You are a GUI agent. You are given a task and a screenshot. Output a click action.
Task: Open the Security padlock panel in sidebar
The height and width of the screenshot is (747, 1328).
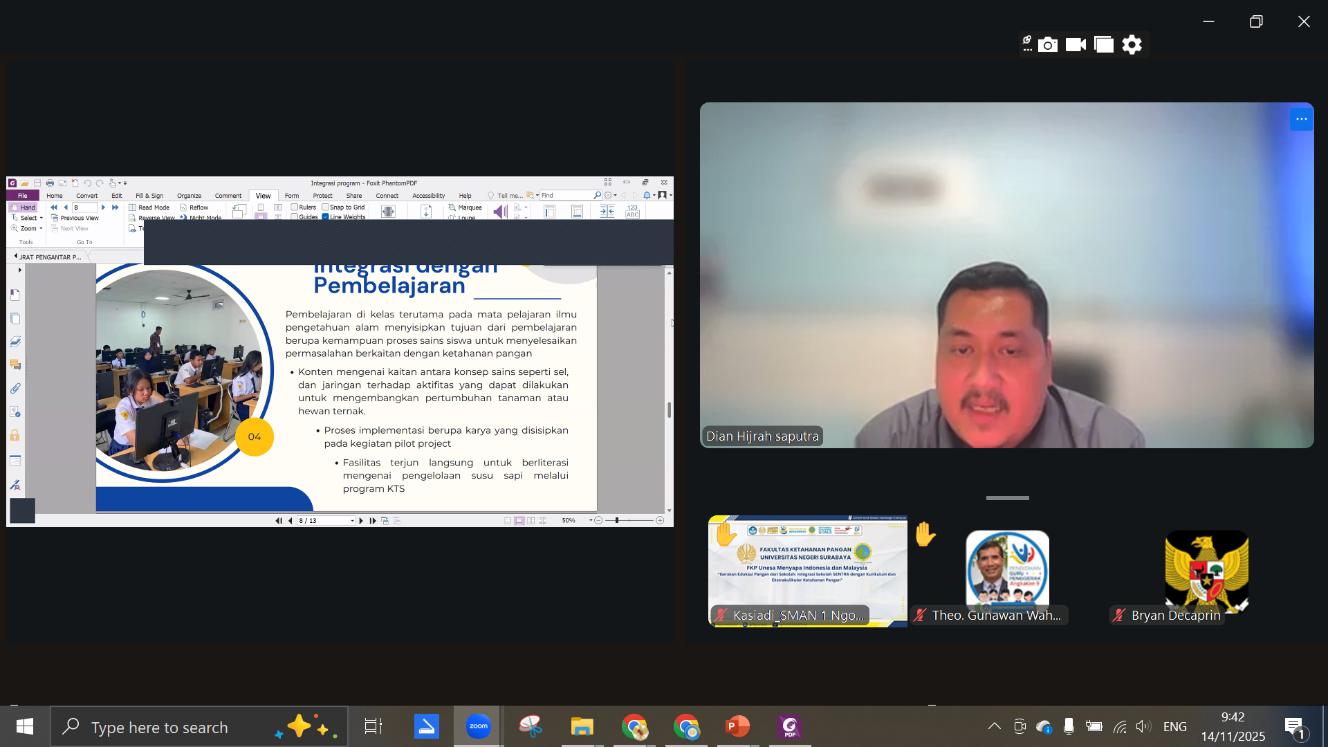15,436
